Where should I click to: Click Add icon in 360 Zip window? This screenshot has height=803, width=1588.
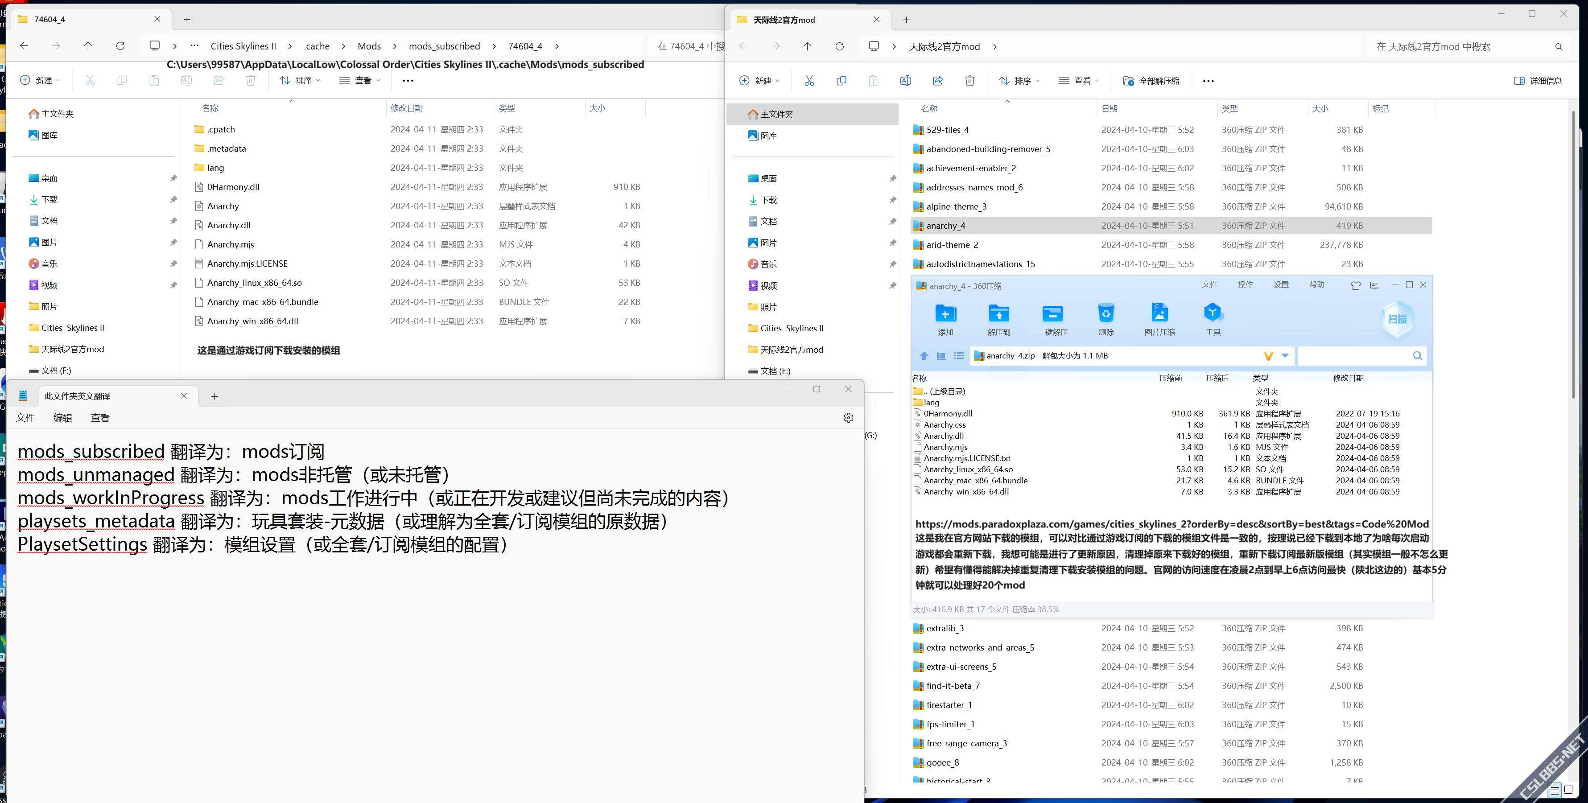point(945,313)
